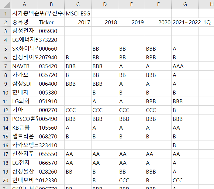Click the '2018' year header cell

(x=105, y=22)
